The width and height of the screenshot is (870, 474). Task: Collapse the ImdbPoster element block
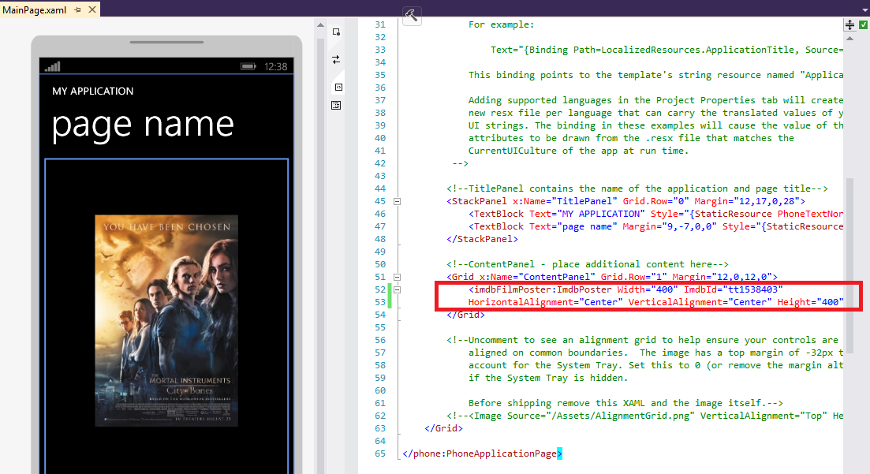[x=398, y=289]
